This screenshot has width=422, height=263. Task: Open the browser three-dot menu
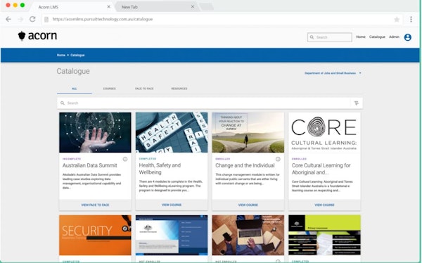point(411,19)
